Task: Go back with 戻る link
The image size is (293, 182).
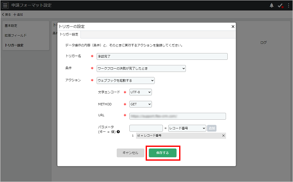Action: point(6,15)
